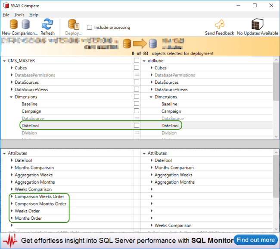Collapse the CMS_MASTER root node
Screen dimensions: 280x249
[x=4, y=61]
